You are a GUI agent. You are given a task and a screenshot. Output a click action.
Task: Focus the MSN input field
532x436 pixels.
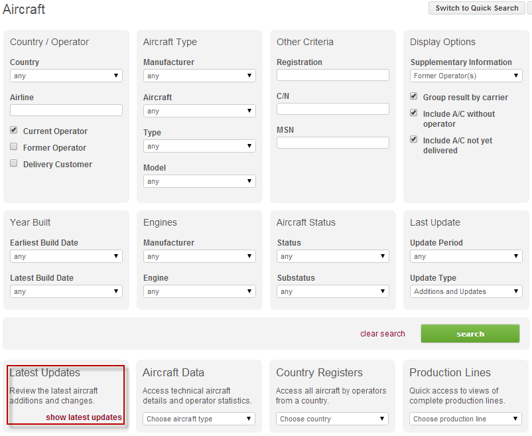[333, 143]
